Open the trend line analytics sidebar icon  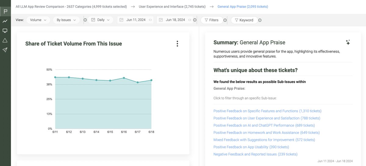[x=5, y=21]
